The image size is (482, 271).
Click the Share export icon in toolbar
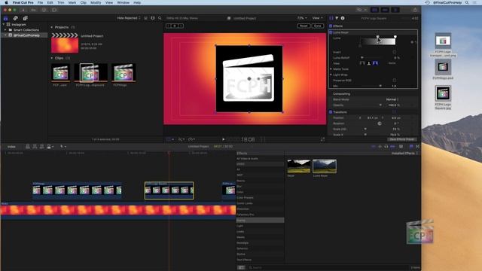(x=415, y=10)
